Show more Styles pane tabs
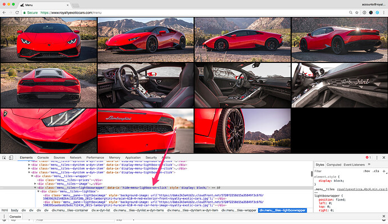 (x=369, y=164)
